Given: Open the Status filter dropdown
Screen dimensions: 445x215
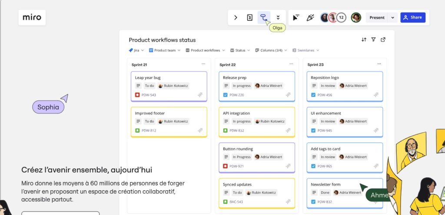Looking at the screenshot, I should click(240, 50).
